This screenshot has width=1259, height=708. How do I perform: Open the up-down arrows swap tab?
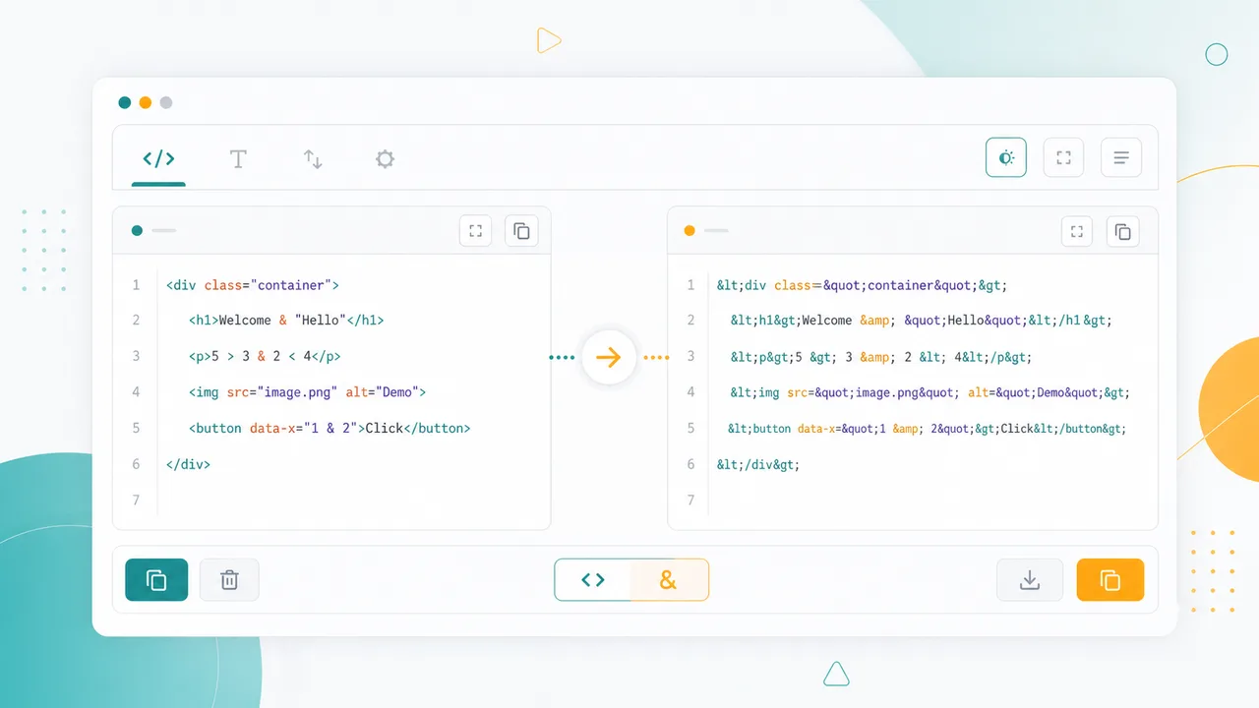point(313,159)
